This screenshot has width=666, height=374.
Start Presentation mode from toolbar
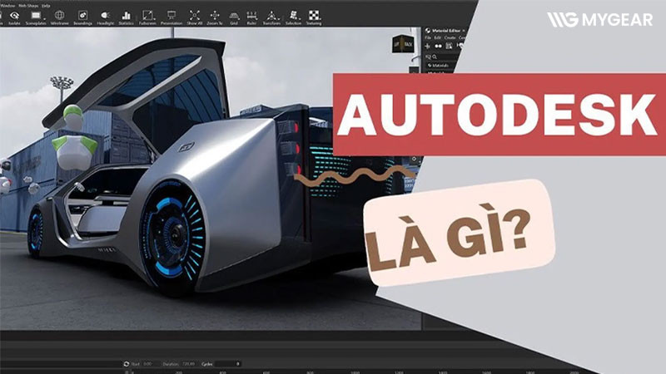pyautogui.click(x=171, y=16)
